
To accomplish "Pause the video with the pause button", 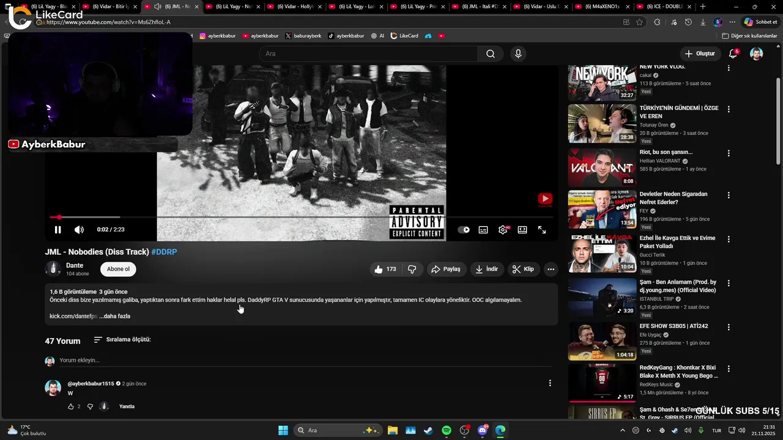I will 58,230.
